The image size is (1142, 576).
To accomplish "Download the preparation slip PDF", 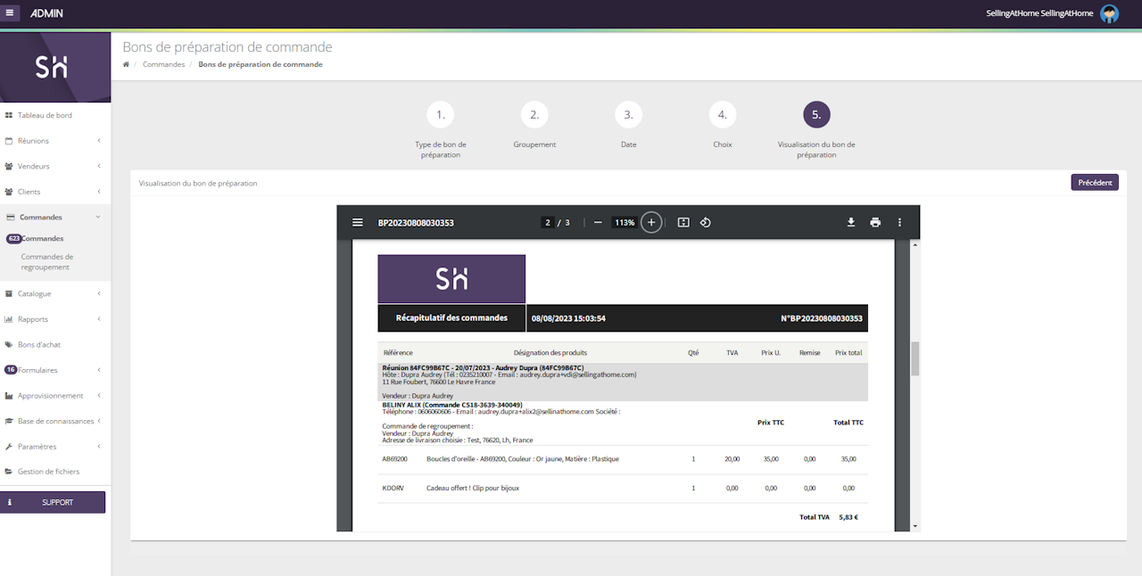I will click(851, 223).
